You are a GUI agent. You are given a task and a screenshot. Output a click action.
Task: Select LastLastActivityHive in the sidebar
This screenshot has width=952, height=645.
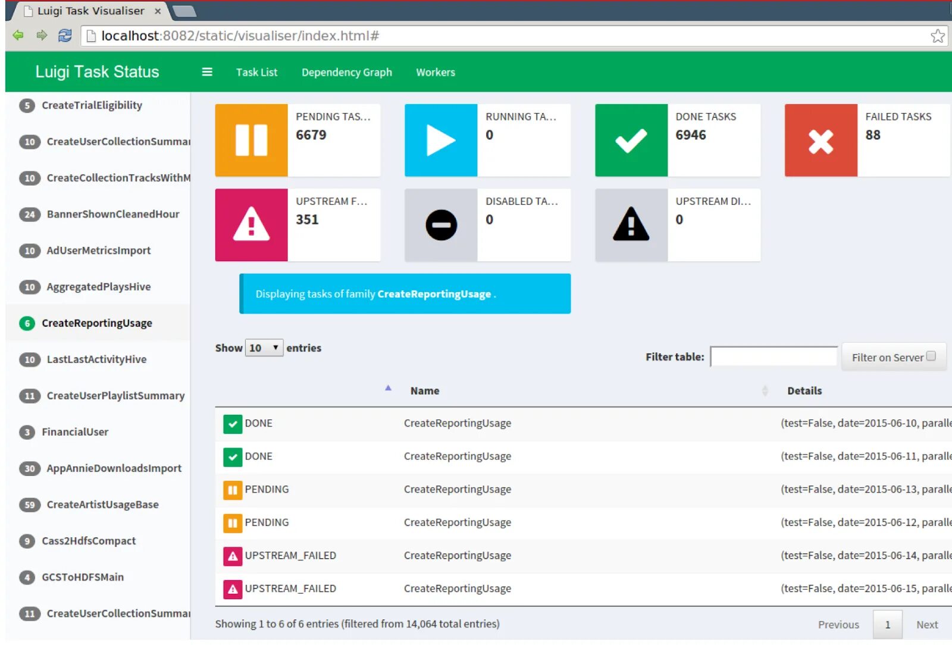[x=96, y=359]
